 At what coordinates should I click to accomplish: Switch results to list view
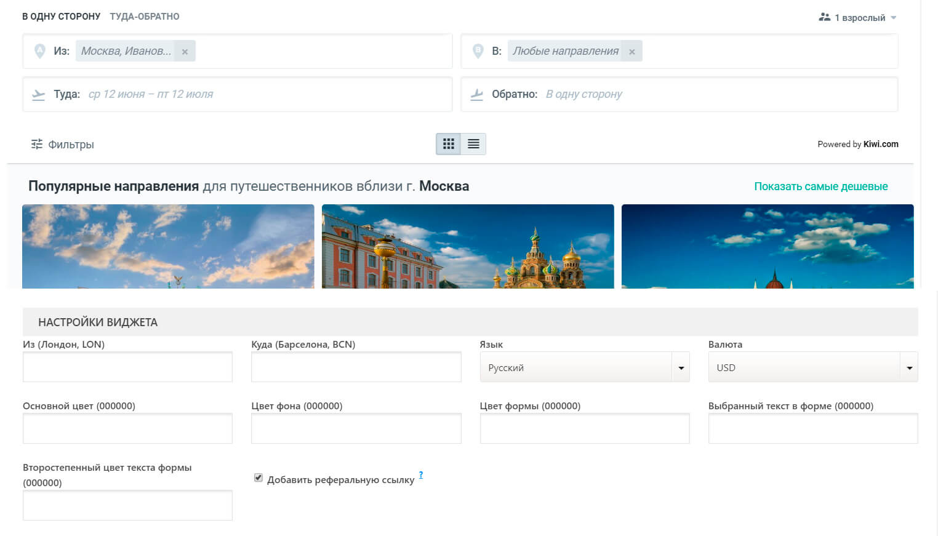[x=473, y=143]
